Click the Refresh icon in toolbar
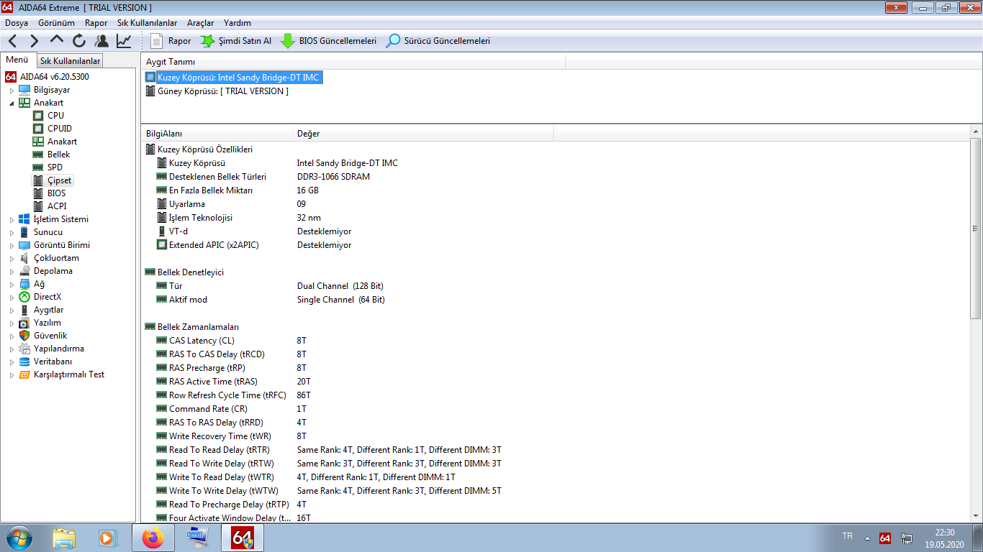Screen dimensions: 983x552 (x=79, y=41)
